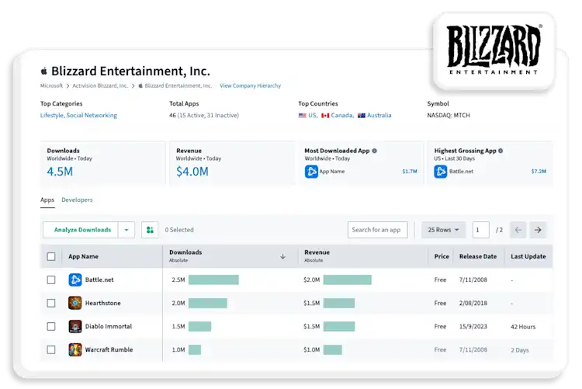The height and width of the screenshot is (389, 582).
Task: Open View Company Hierarchy link
Action: click(x=250, y=86)
